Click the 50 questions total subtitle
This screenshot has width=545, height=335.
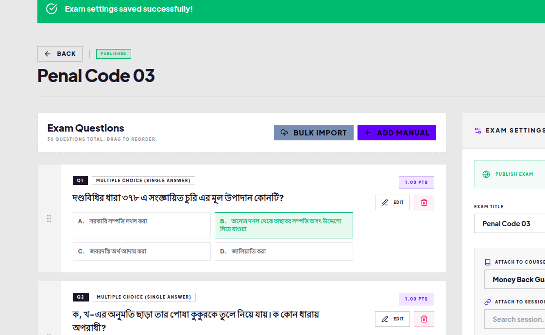tap(102, 139)
